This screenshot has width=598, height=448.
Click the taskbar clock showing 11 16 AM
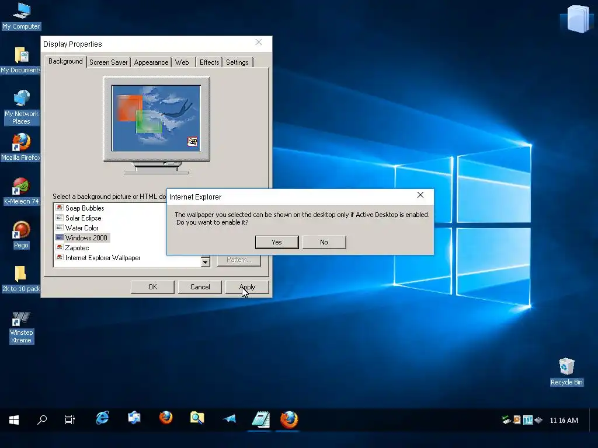coord(564,420)
